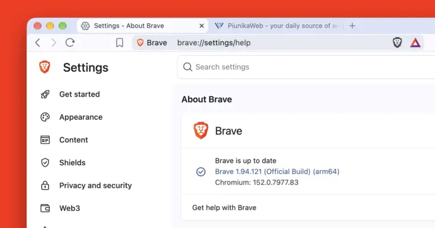Bookmark this page with the bookmark icon
This screenshot has height=228, width=435.
point(120,42)
